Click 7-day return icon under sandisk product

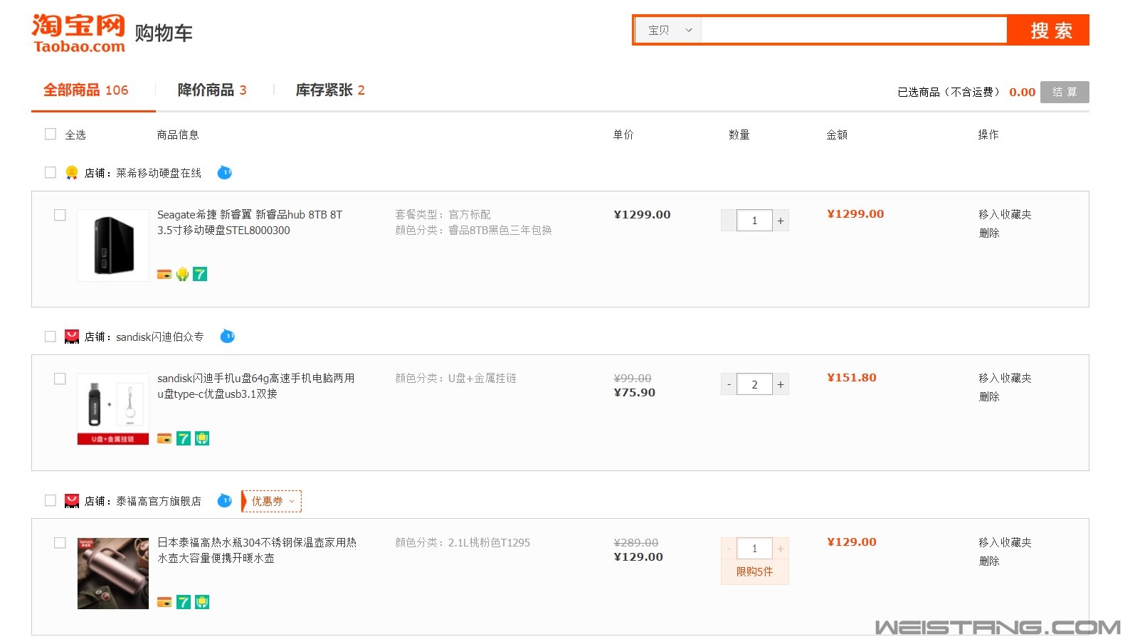tap(184, 438)
